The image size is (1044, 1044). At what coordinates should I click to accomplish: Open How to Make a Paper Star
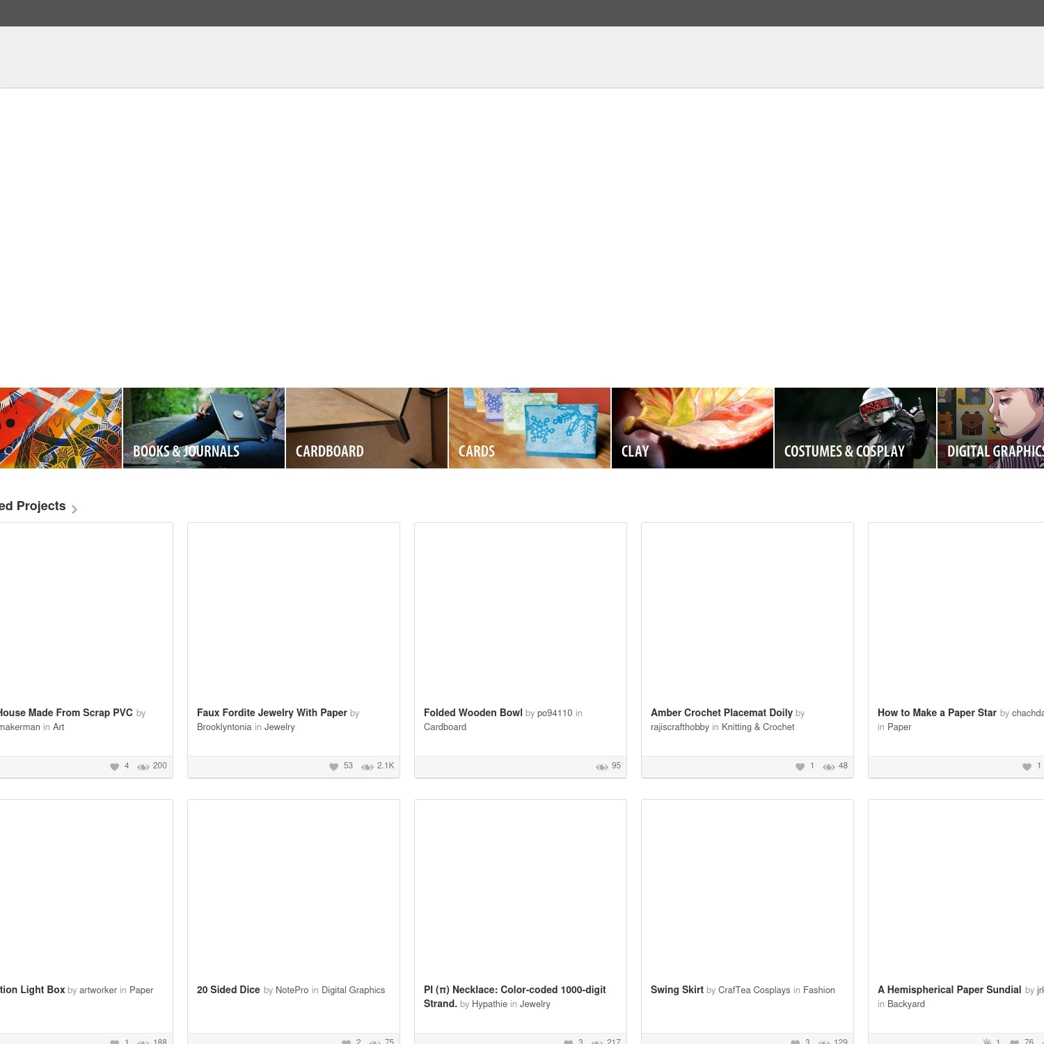tap(937, 713)
